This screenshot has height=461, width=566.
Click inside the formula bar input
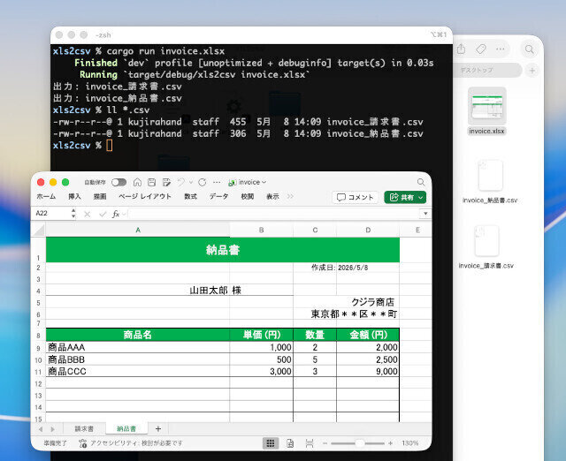point(274,214)
